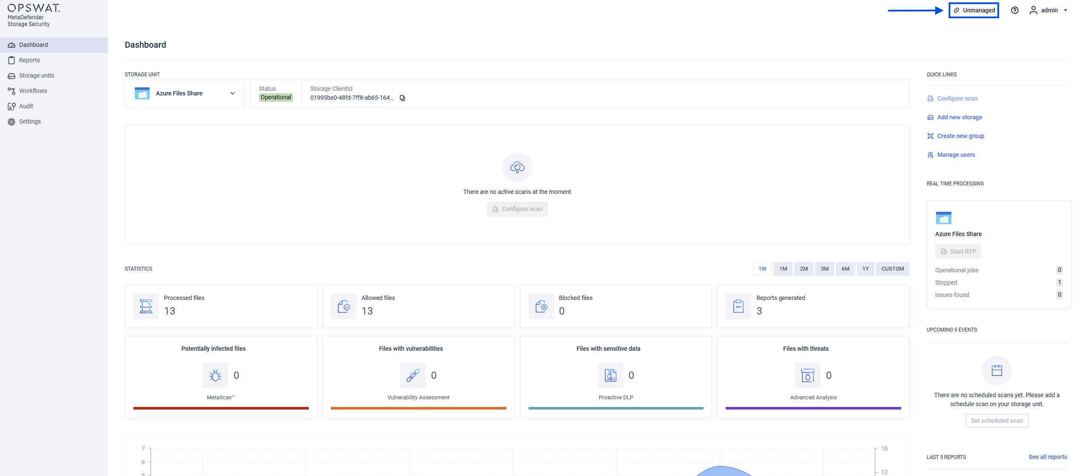Viewport: 1080px width, 476px height.
Task: Click the Operational jobs count
Action: tap(1059, 270)
